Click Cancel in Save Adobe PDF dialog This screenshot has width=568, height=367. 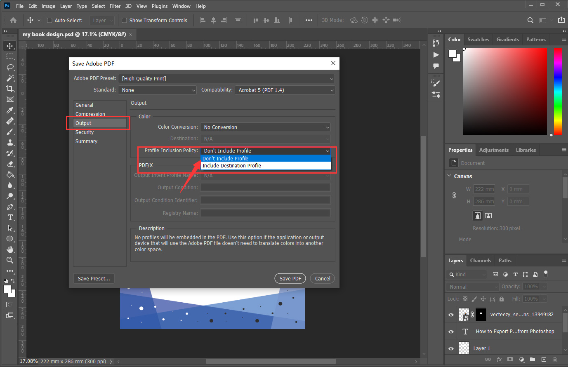tap(323, 279)
